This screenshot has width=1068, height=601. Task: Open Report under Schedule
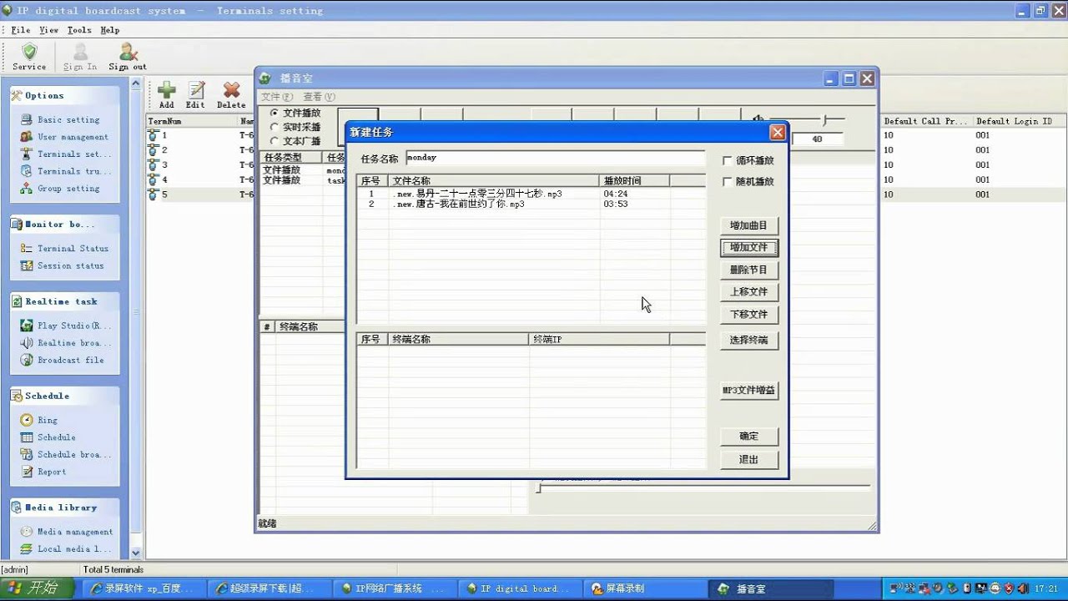click(43, 472)
